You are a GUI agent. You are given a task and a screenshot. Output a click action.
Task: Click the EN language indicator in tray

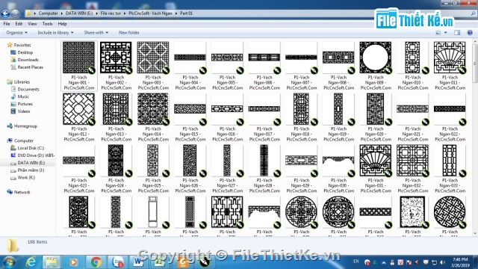pos(356,262)
